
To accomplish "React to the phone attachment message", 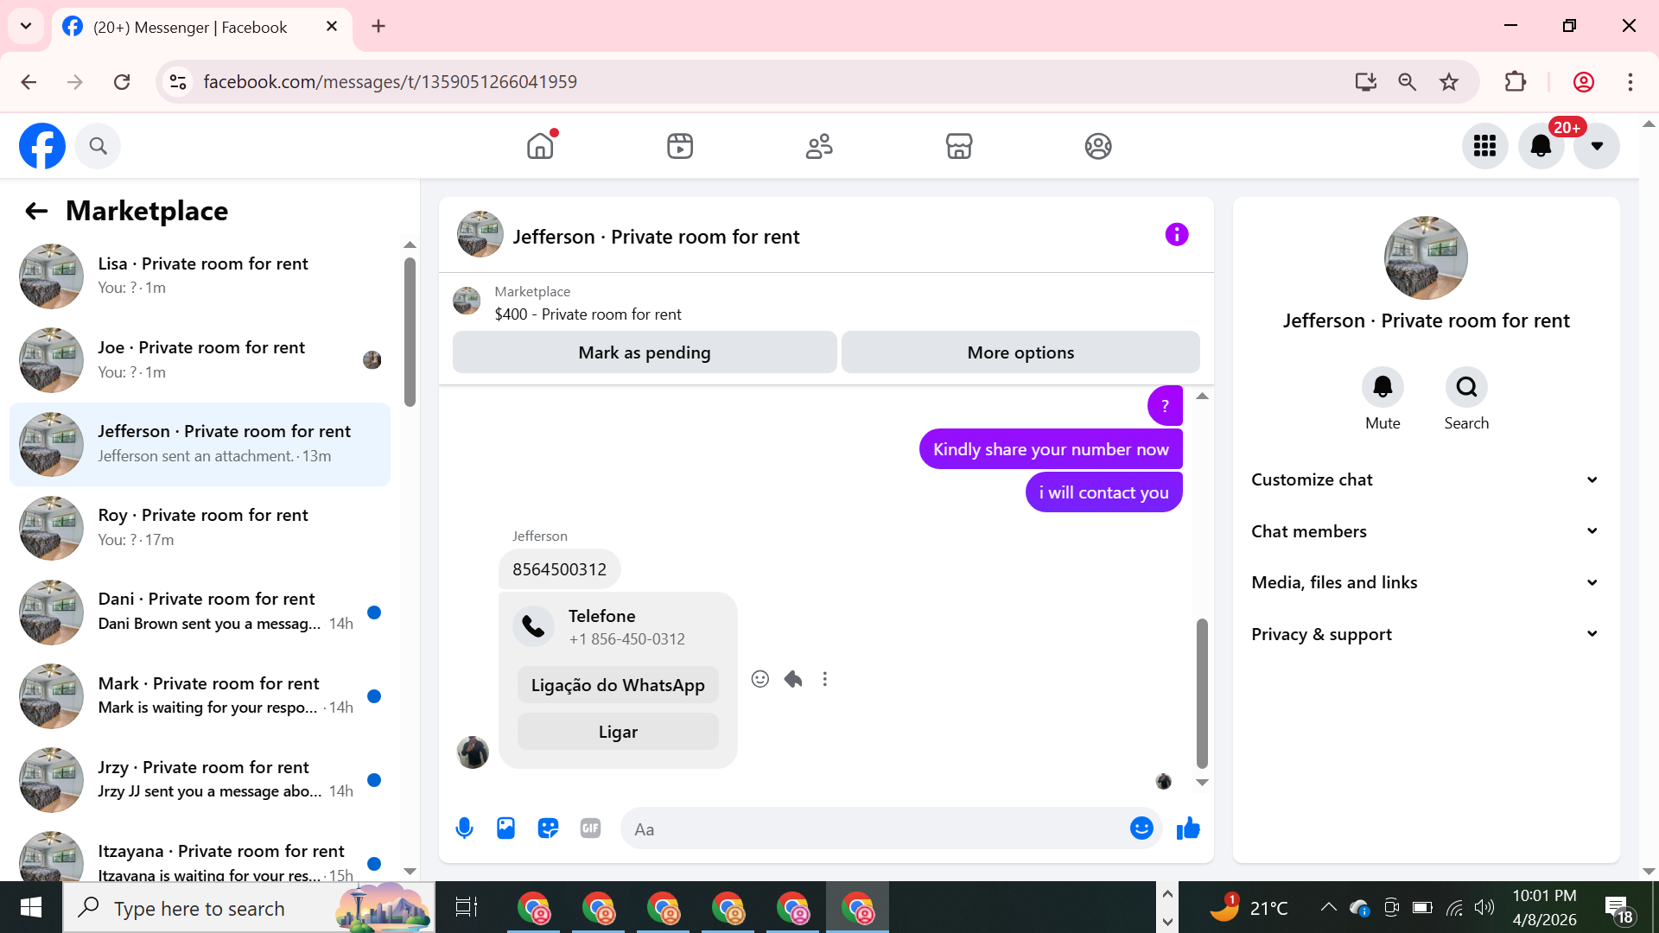I will tap(760, 679).
